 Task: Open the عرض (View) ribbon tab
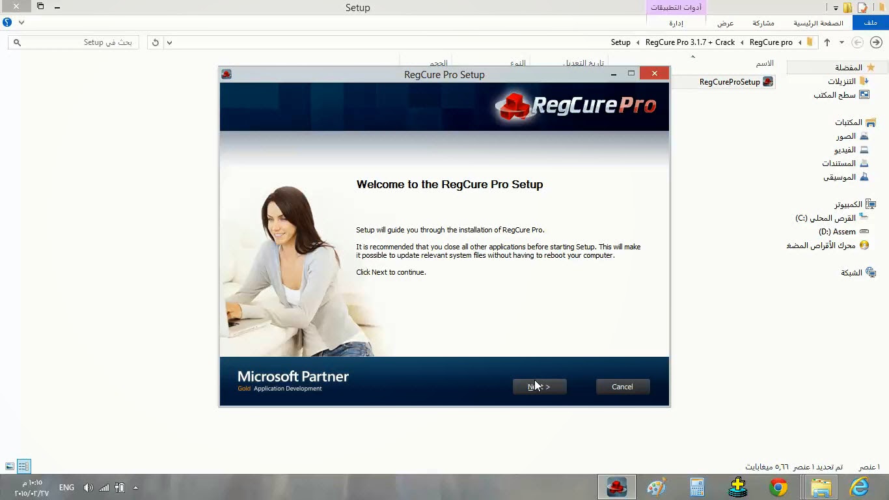pos(725,23)
